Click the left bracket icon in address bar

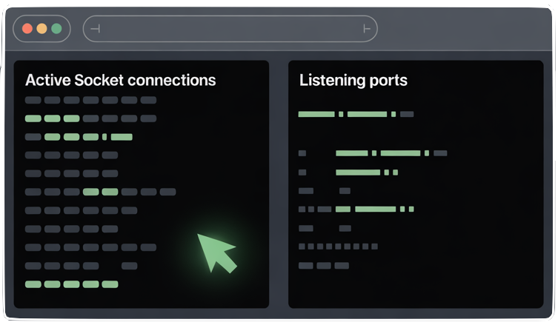click(95, 29)
